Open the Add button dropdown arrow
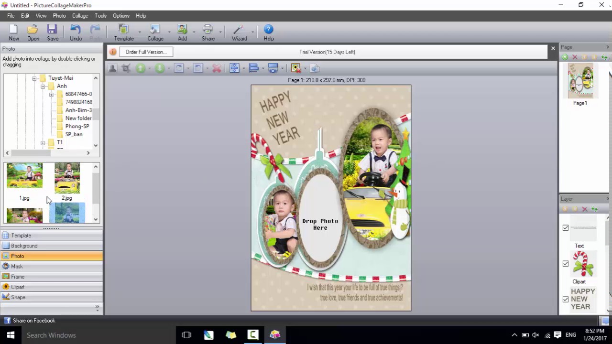612x344 pixels. point(194,32)
